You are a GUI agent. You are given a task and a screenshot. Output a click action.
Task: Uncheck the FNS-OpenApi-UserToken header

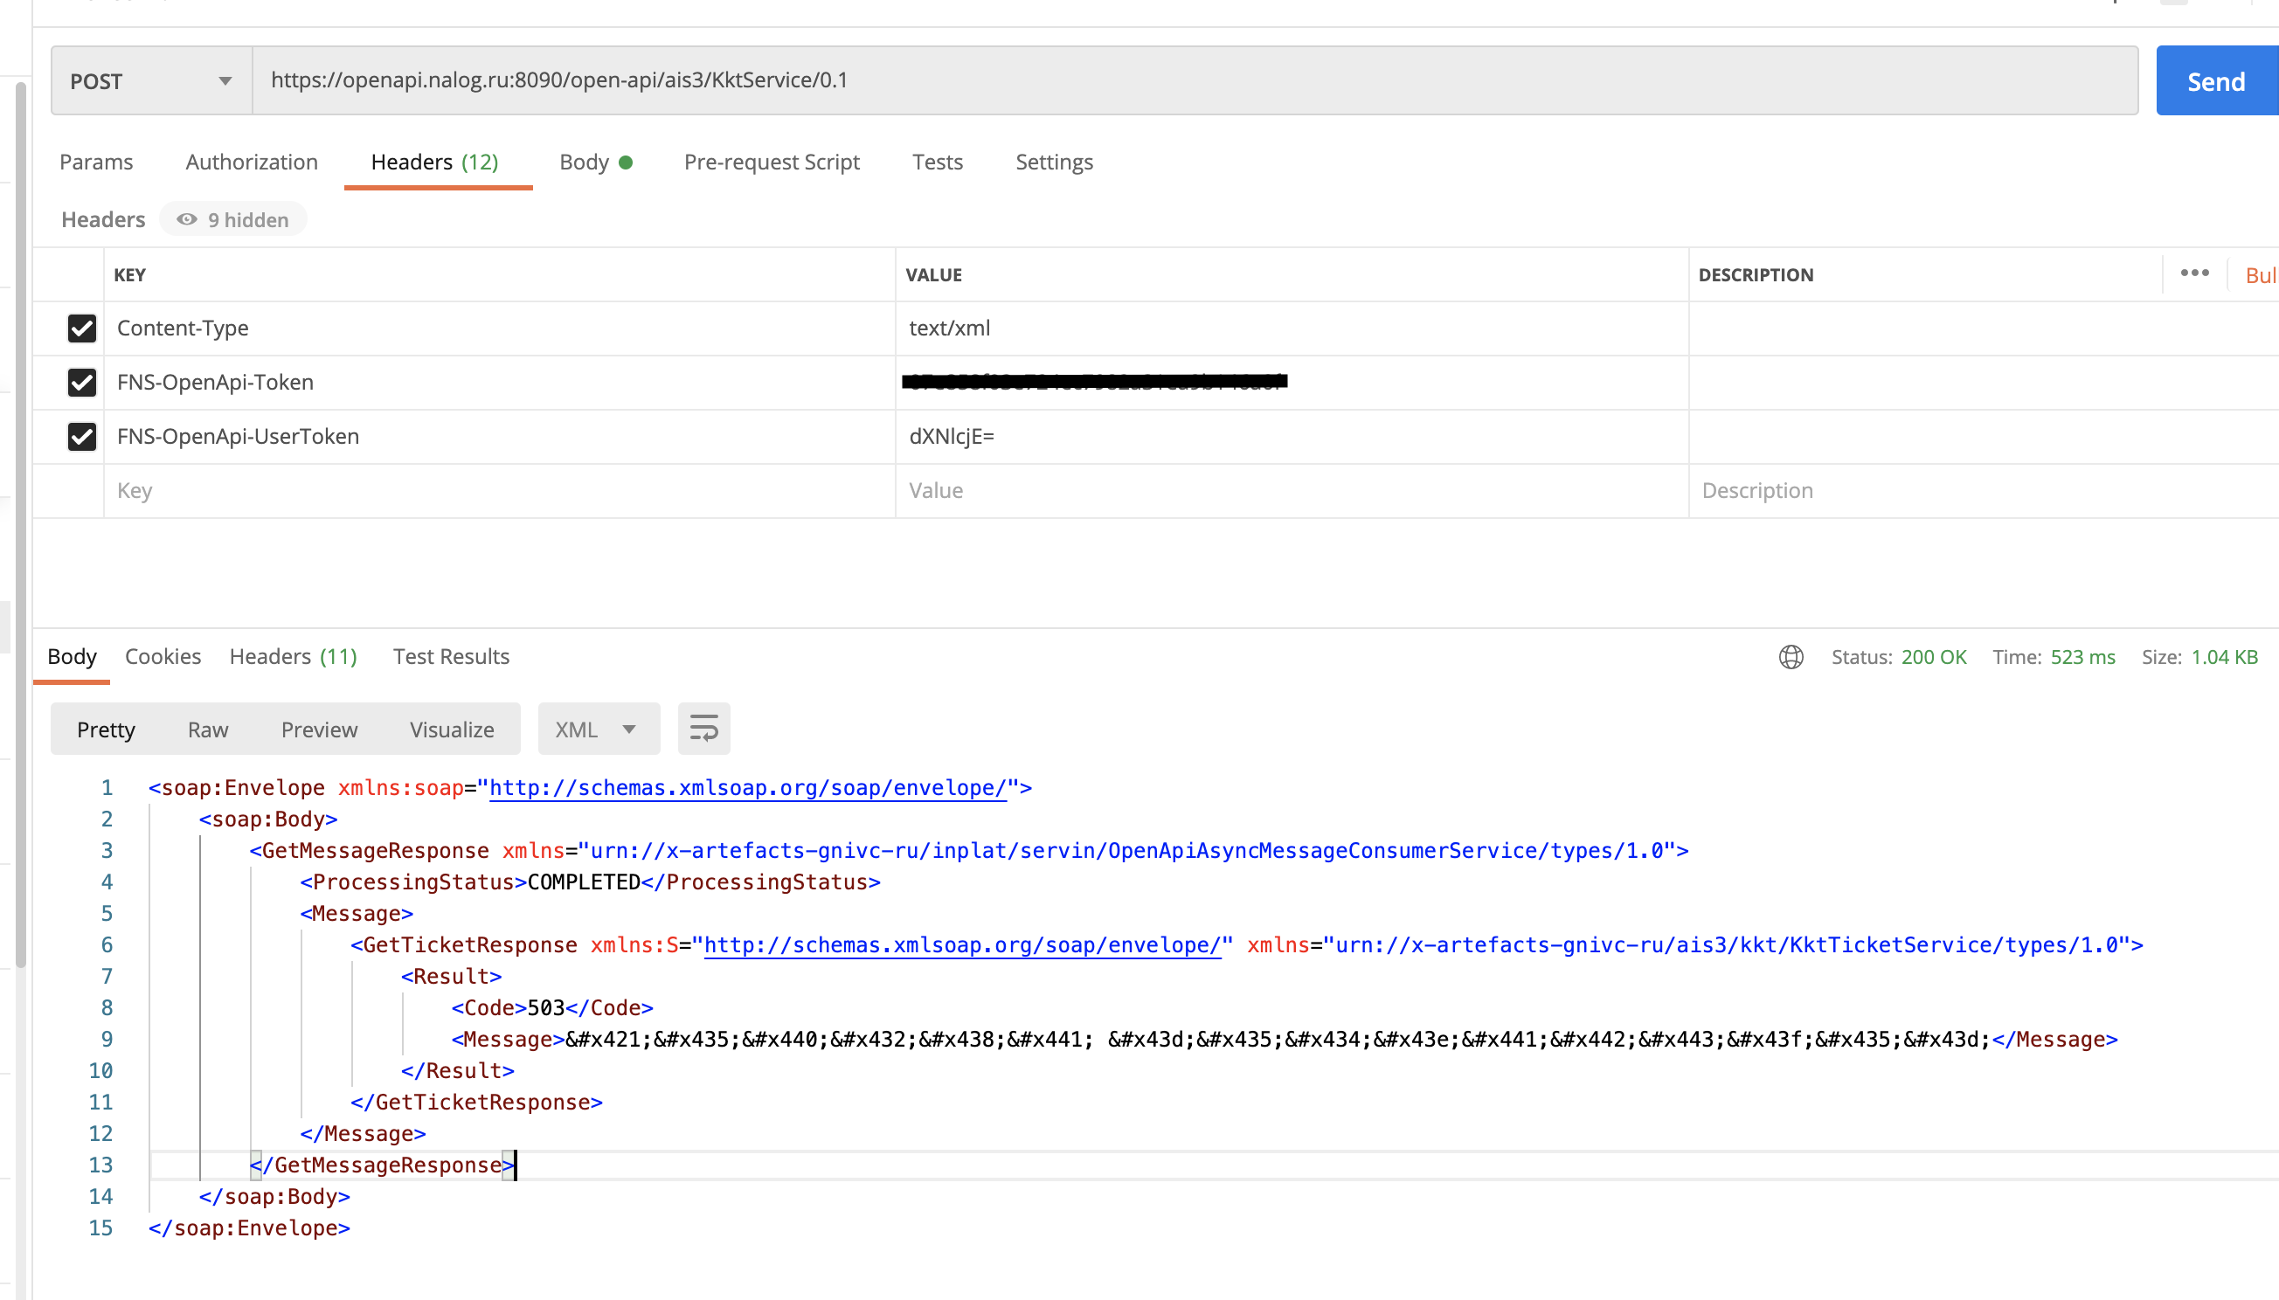pyautogui.click(x=81, y=437)
